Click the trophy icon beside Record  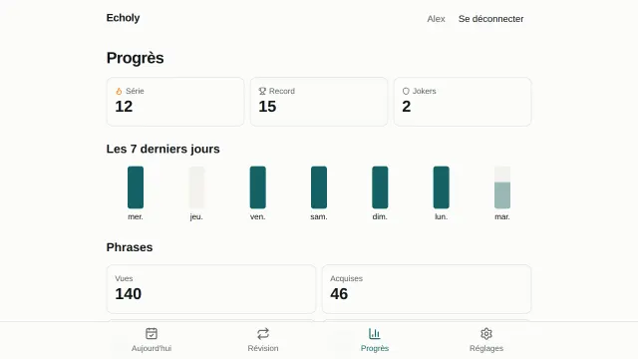(x=262, y=91)
